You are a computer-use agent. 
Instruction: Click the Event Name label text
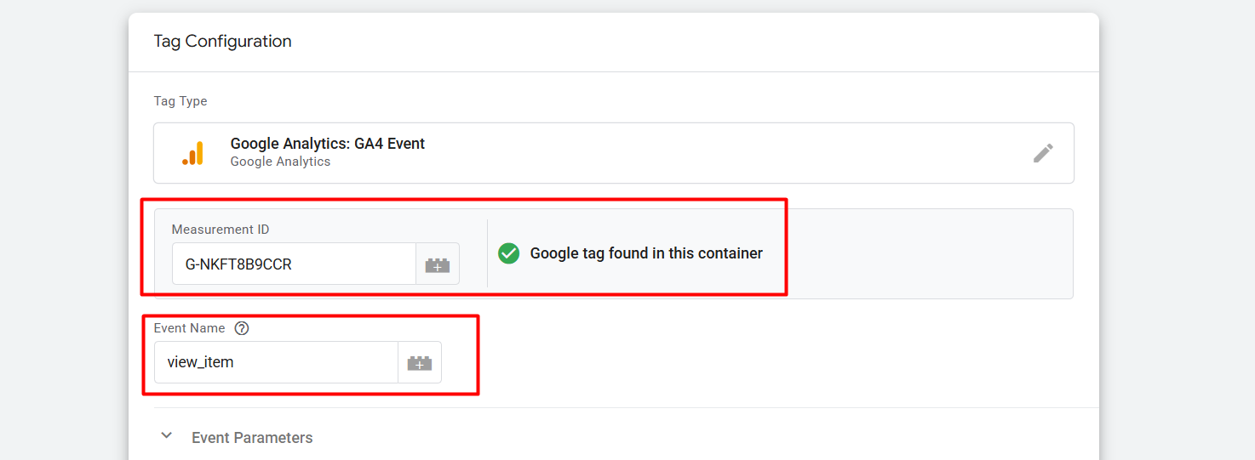[189, 328]
